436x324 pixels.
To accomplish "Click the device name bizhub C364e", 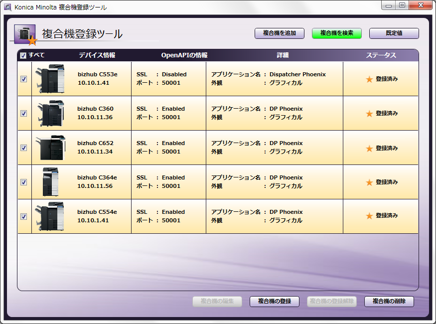I will 97,177.
